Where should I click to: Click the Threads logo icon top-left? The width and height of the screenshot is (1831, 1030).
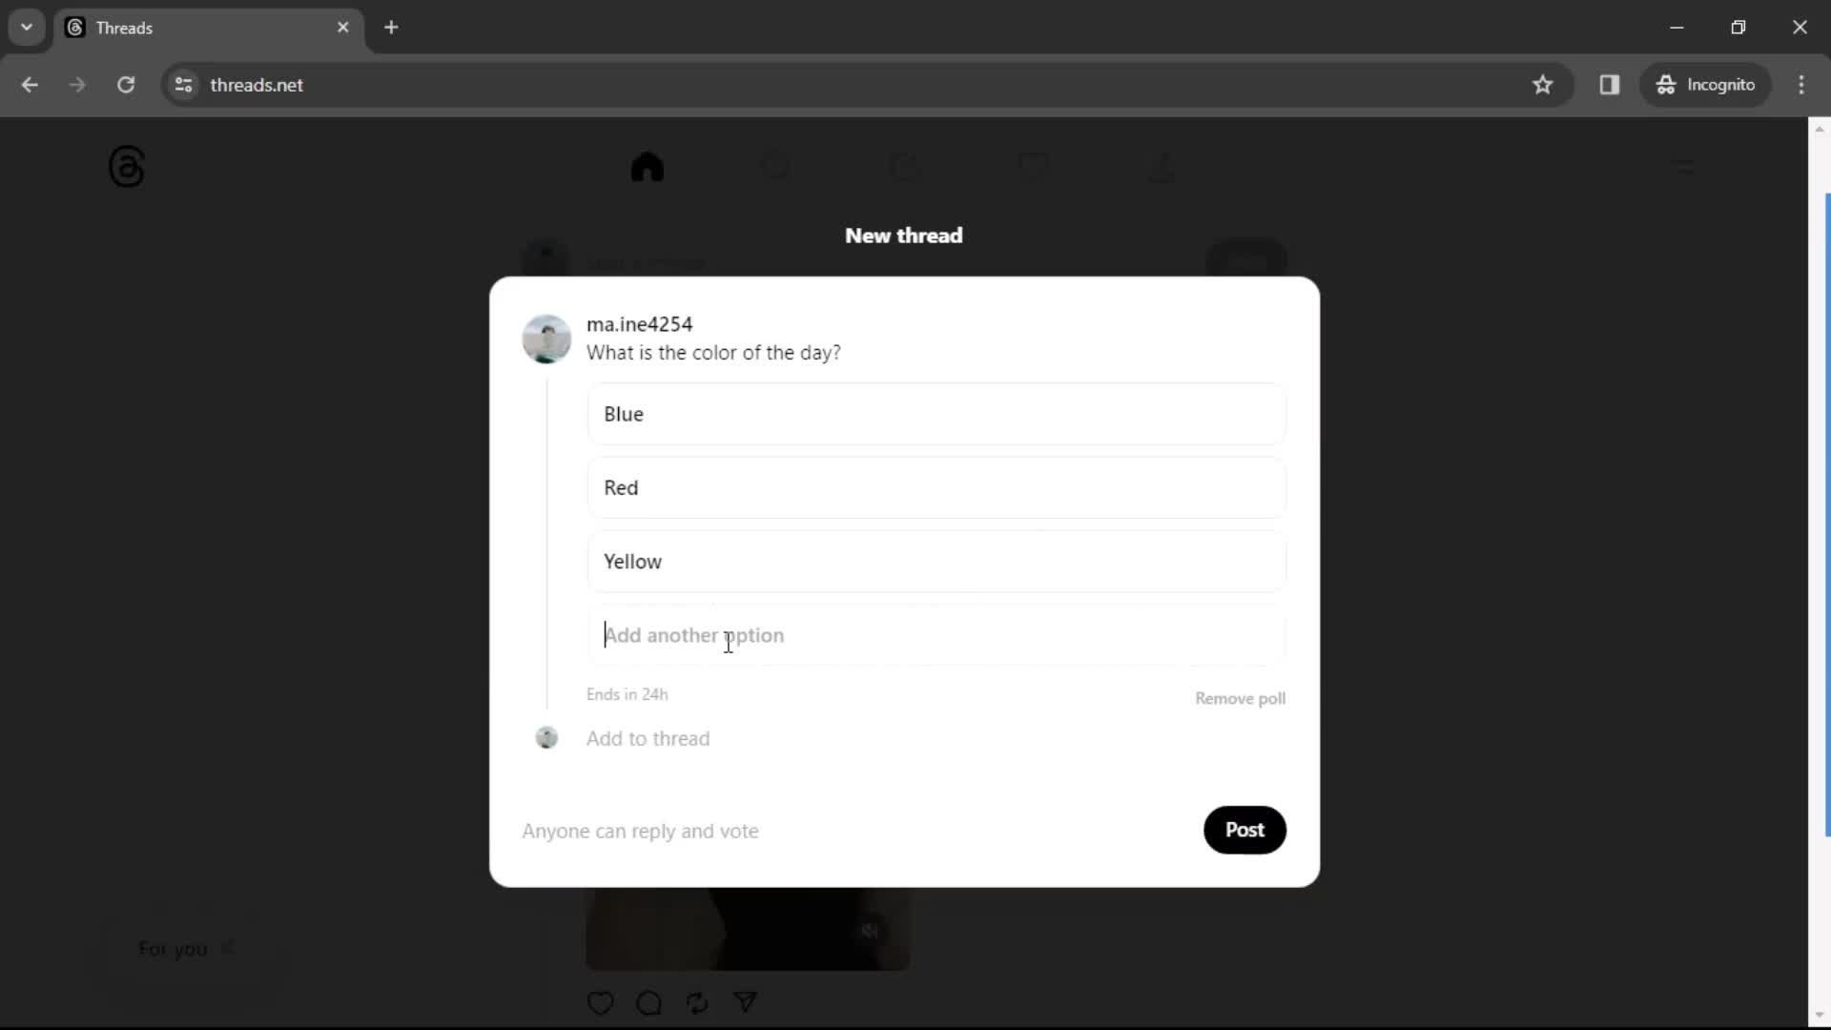(126, 166)
